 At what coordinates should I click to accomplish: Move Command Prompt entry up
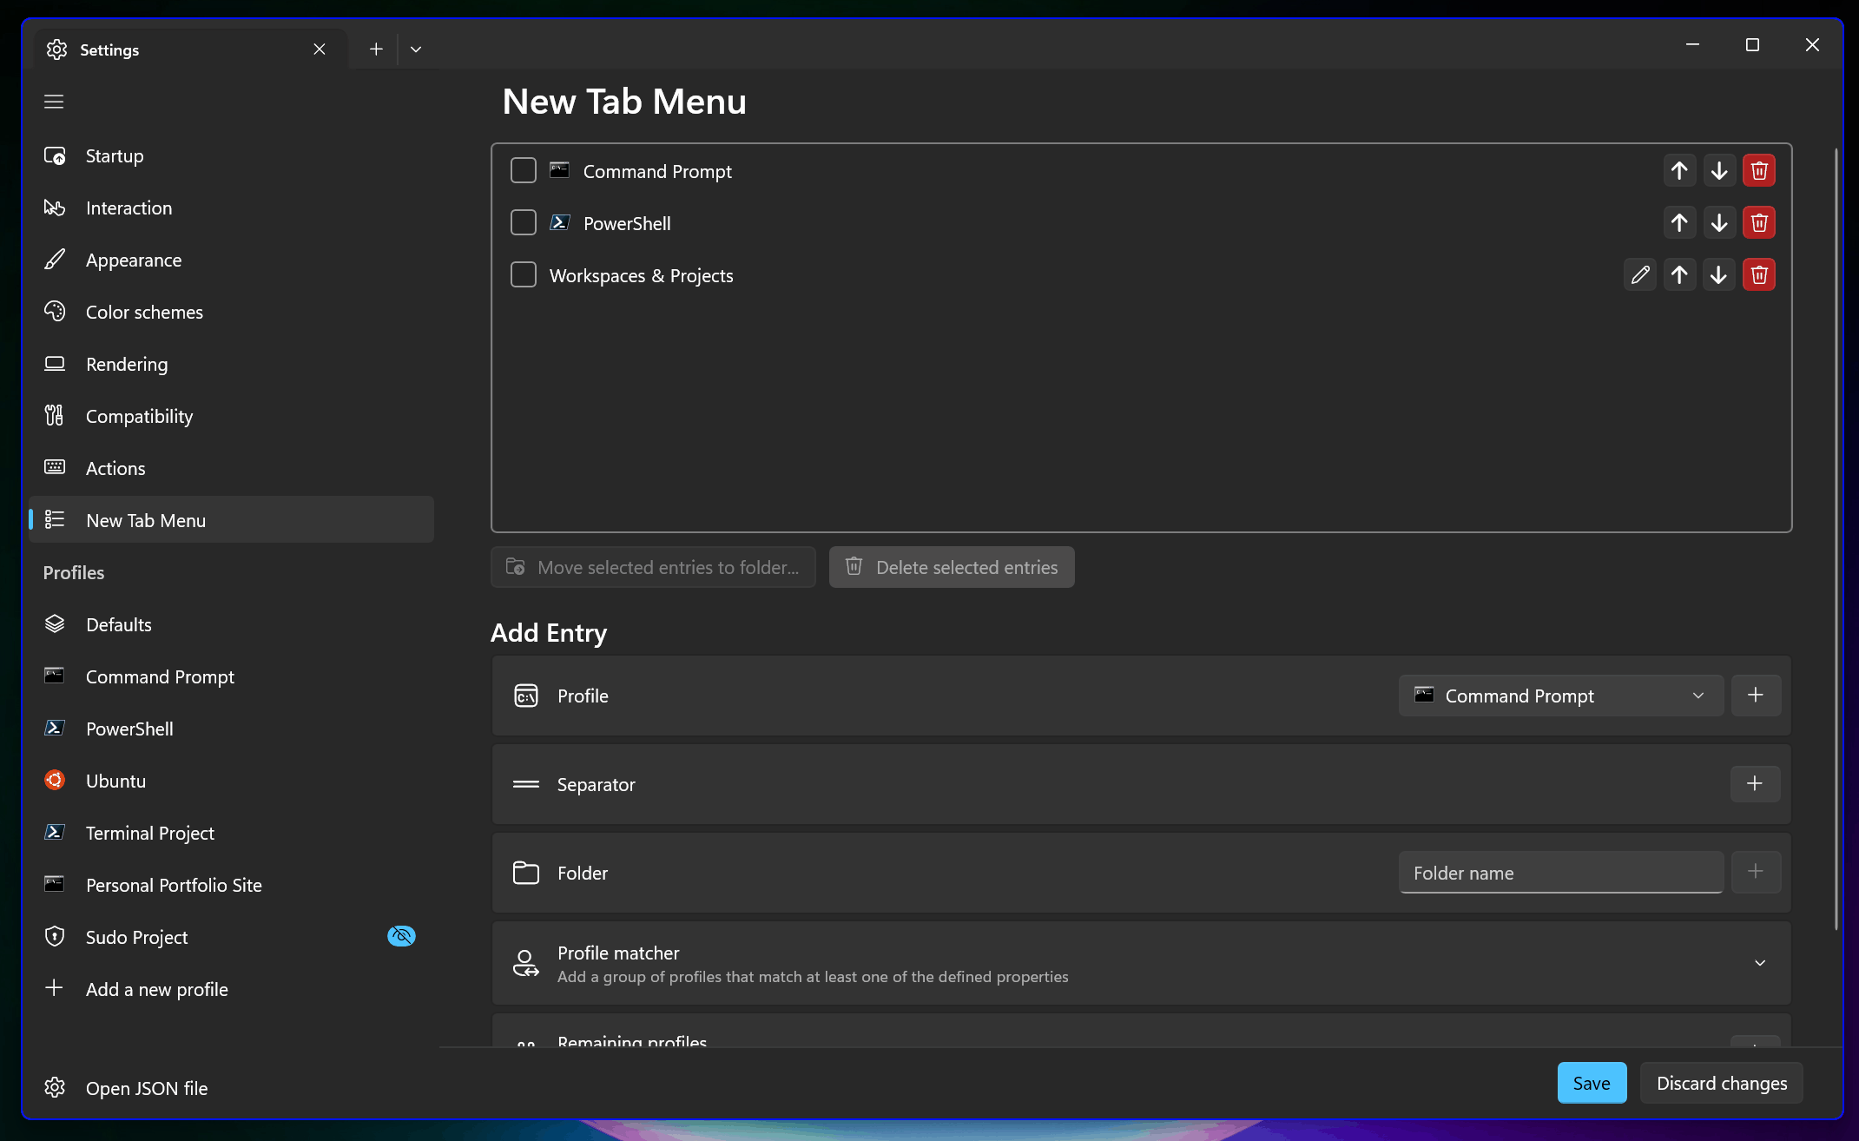tap(1679, 171)
